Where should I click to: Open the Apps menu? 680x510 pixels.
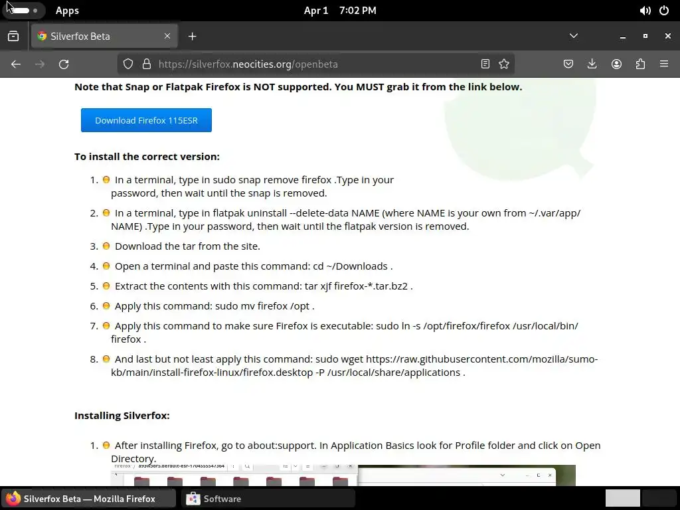coord(67,11)
